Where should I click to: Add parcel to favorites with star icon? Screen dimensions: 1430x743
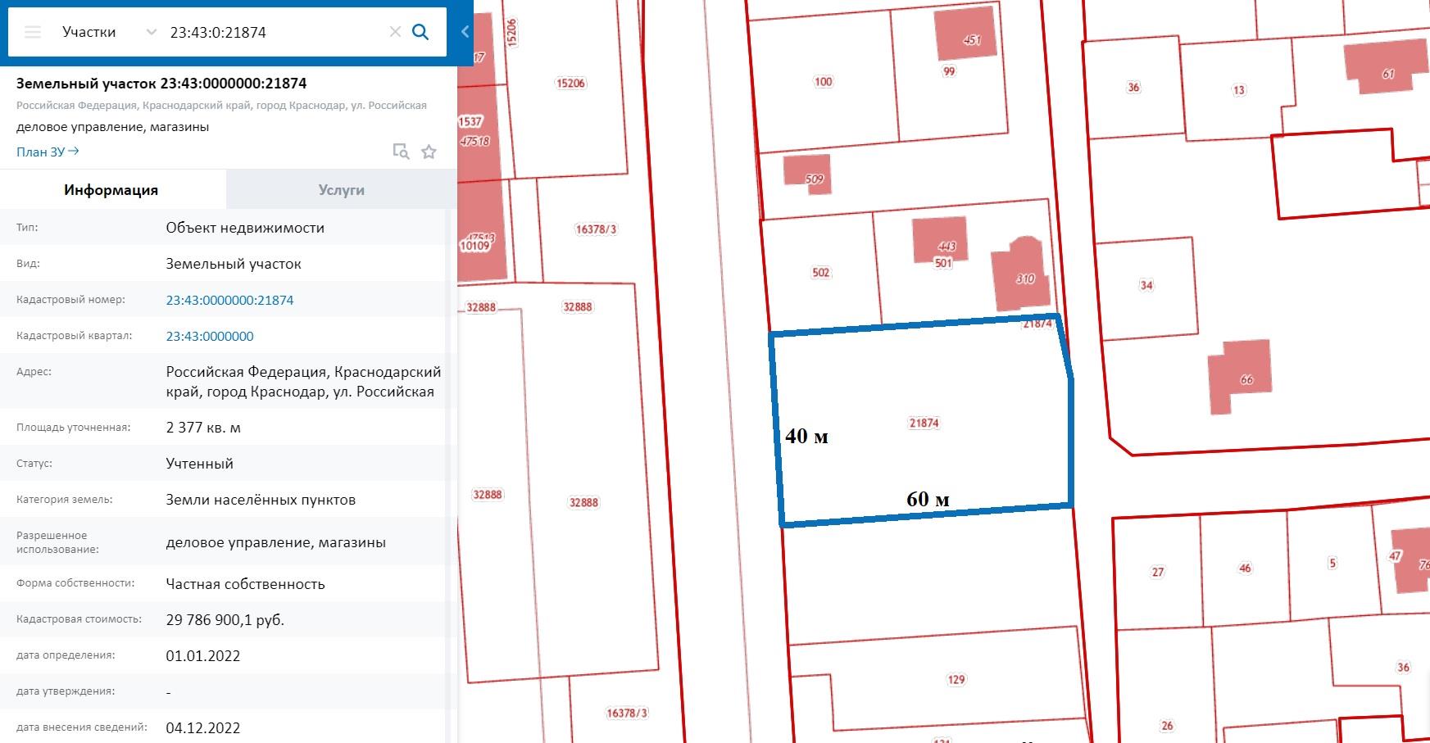(429, 152)
